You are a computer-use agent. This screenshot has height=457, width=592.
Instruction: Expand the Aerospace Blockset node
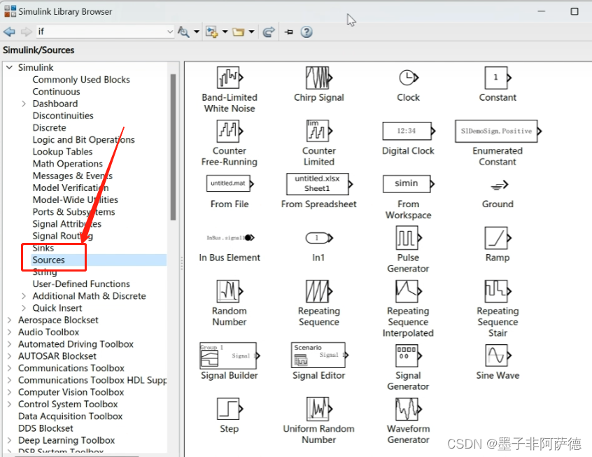9,320
